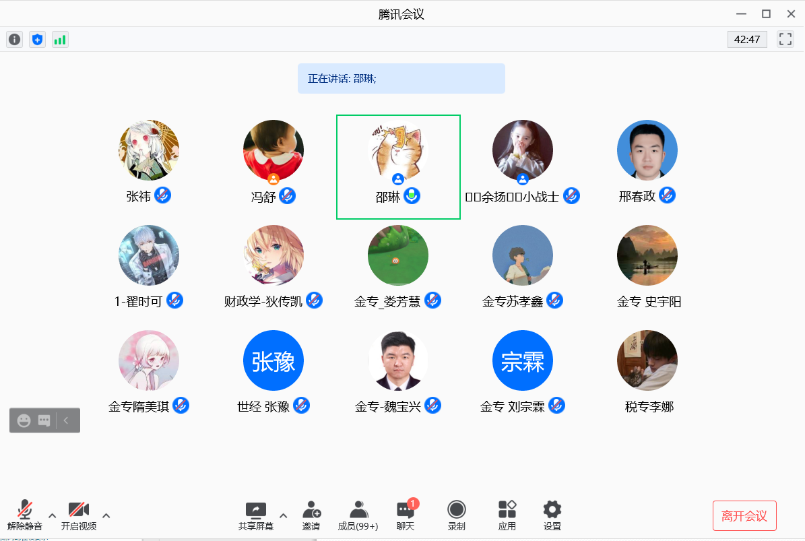Viewport: 805px width, 541px height.
Task: Unmute microphone via 解除静音
Action: (25, 516)
